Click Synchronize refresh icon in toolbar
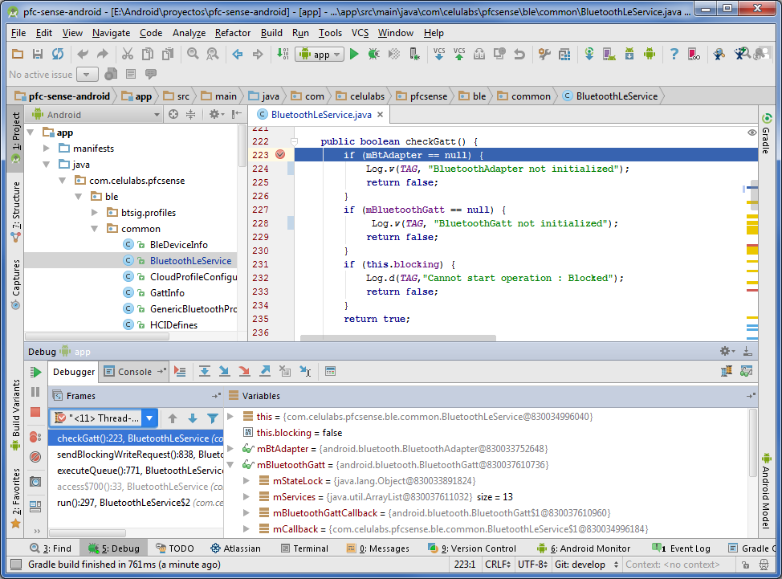This screenshot has width=782, height=579. click(58, 54)
